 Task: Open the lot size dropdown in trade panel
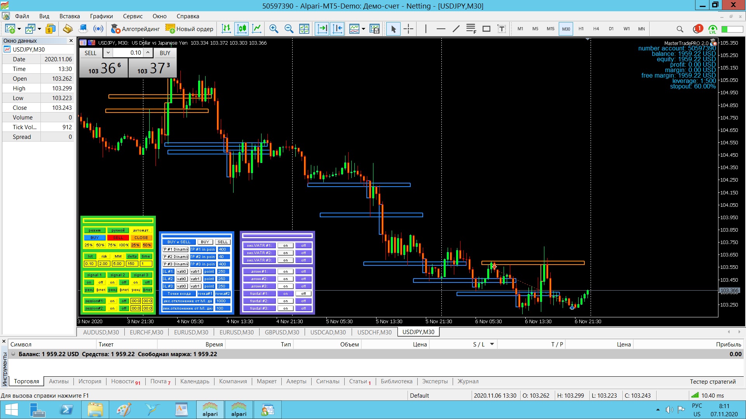click(108, 53)
